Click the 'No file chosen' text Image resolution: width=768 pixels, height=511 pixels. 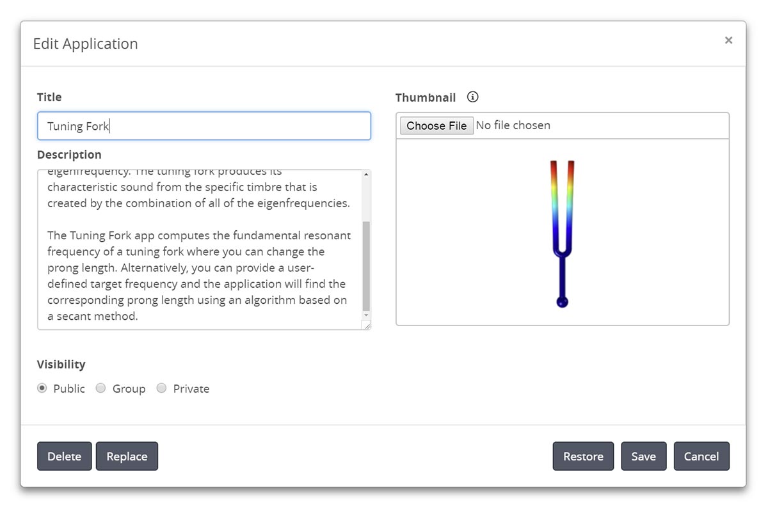click(513, 125)
